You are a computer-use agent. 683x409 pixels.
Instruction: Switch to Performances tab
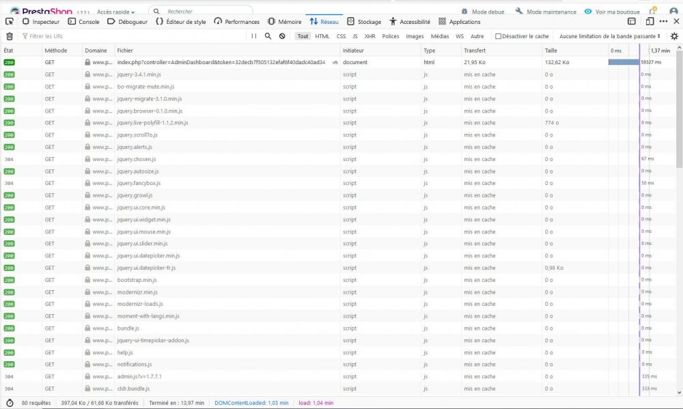[236, 21]
